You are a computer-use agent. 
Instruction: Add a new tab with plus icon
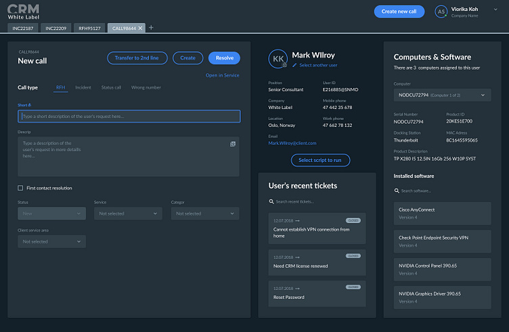(151, 28)
